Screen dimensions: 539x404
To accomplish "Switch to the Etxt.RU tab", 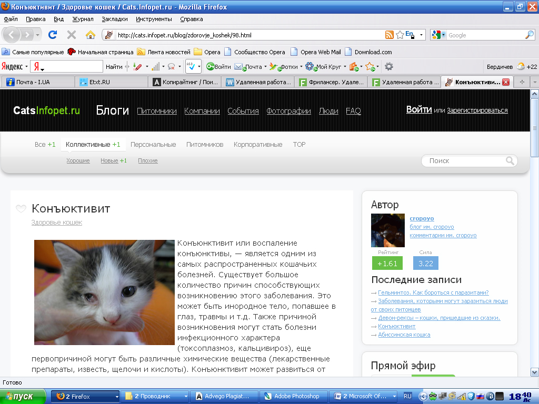I will [112, 82].
